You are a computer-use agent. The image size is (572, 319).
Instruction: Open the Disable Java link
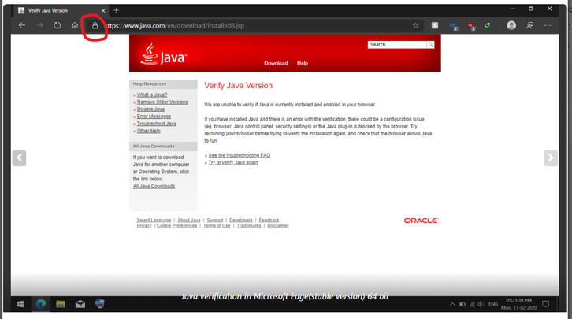[x=150, y=109]
